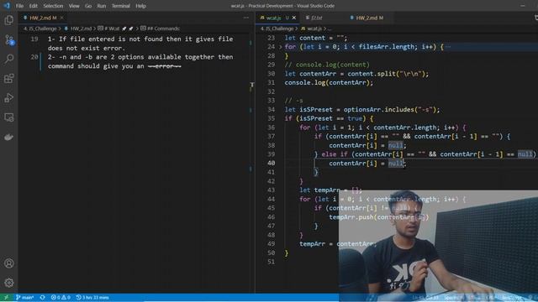Open the Remote Explorer view
The image size is (538, 302).
(9, 117)
